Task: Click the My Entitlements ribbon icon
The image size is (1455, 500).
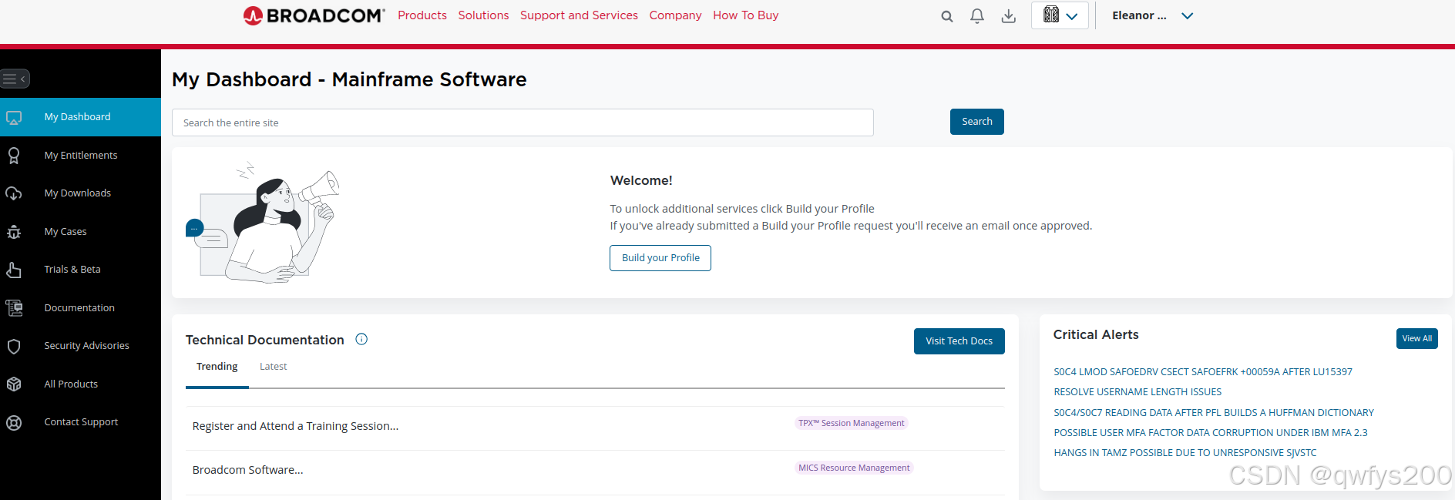Action: (x=14, y=156)
